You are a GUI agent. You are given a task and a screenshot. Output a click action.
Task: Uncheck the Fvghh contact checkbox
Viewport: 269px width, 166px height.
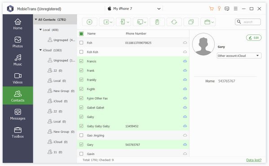81,89
